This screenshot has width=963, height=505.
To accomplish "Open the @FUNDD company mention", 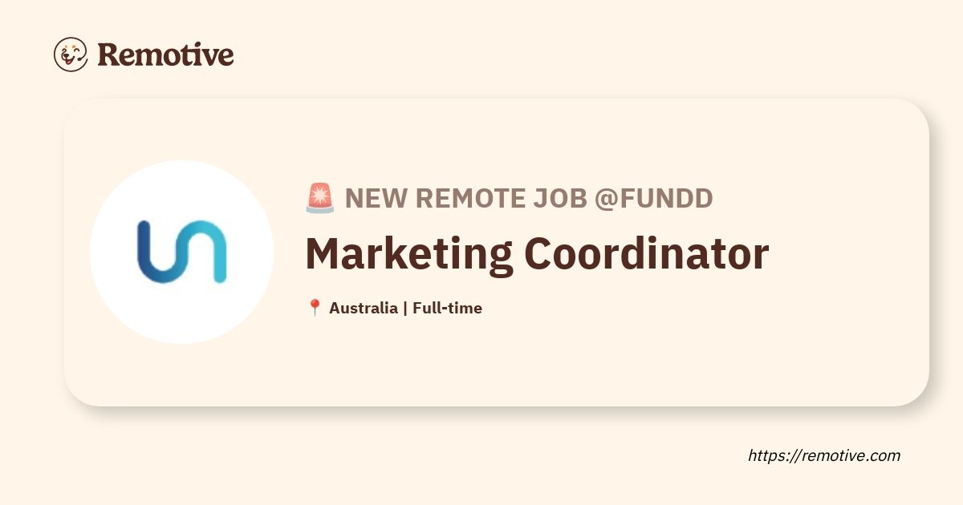I will coord(654,198).
